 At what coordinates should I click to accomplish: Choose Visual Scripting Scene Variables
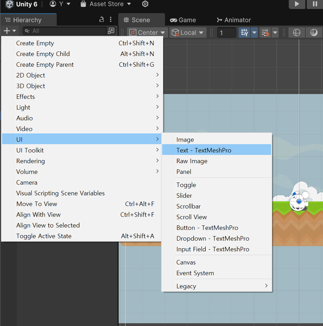[x=82, y=193]
